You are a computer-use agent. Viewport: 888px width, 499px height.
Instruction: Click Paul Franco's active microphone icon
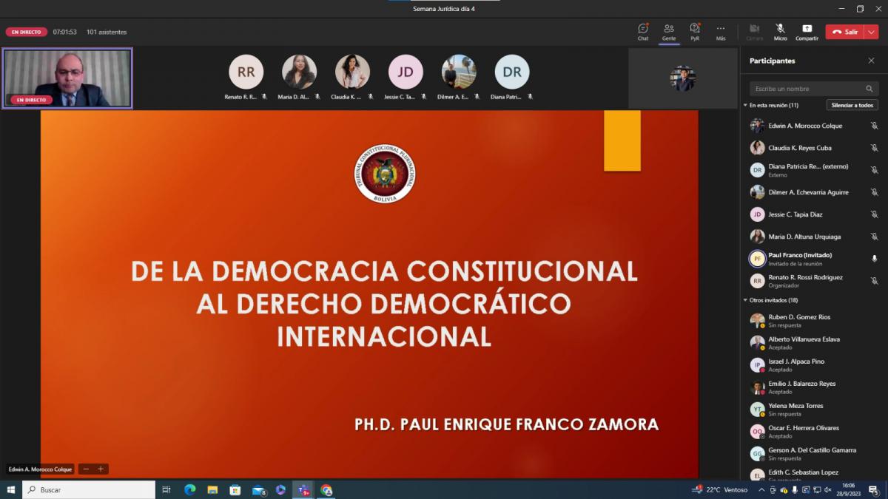[874, 259]
